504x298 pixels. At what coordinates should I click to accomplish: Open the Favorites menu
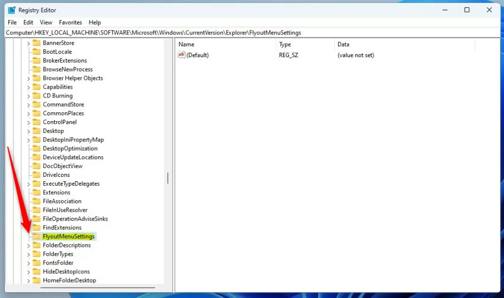click(x=70, y=23)
